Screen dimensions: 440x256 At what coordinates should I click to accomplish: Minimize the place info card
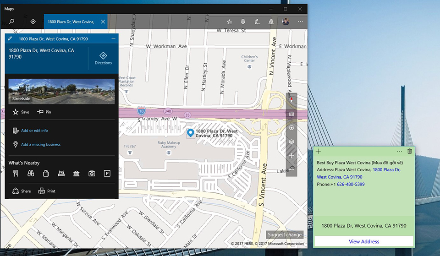click(113, 38)
